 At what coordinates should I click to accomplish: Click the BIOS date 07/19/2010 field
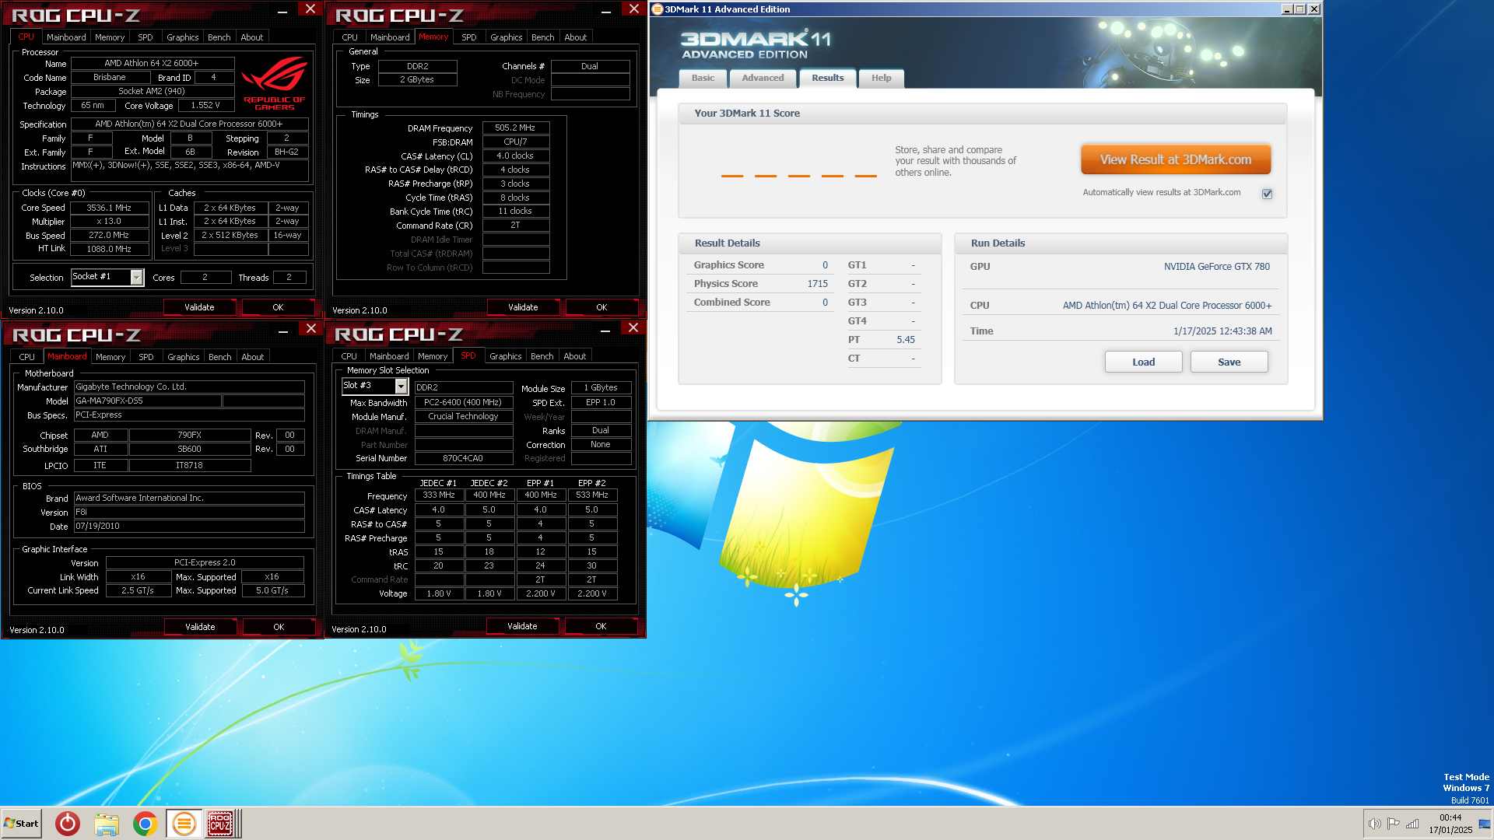tap(189, 526)
